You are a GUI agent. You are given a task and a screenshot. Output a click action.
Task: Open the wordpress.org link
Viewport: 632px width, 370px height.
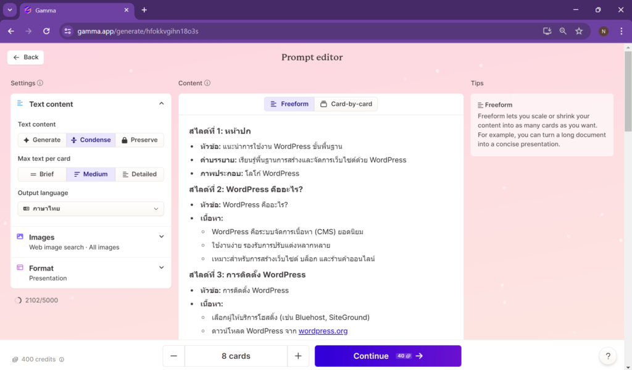click(x=323, y=331)
